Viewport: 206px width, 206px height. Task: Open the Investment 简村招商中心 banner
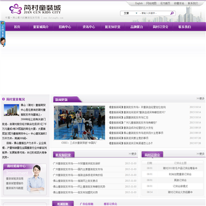click(x=25, y=179)
